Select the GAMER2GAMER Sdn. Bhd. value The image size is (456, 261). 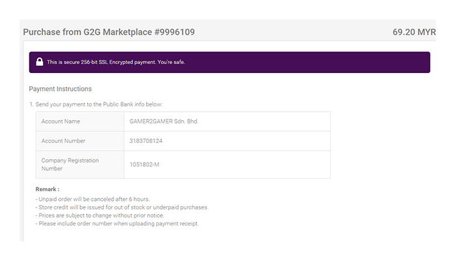[x=164, y=121]
